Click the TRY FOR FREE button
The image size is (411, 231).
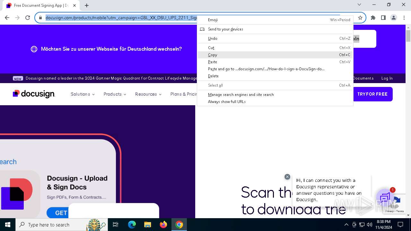pyautogui.click(x=372, y=94)
